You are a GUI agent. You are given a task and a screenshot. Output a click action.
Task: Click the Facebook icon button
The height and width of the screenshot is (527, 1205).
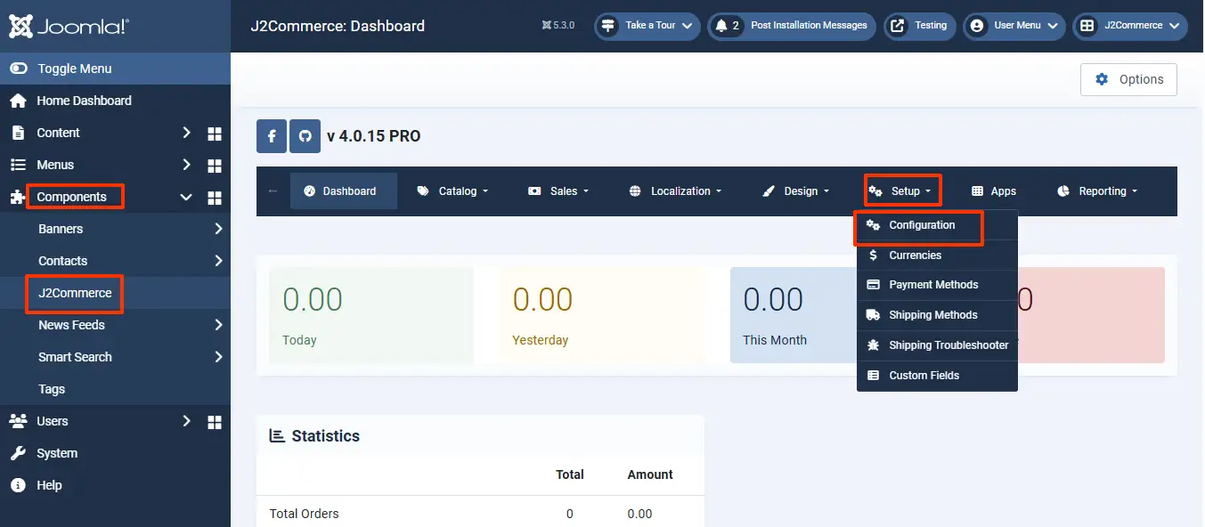(x=272, y=136)
